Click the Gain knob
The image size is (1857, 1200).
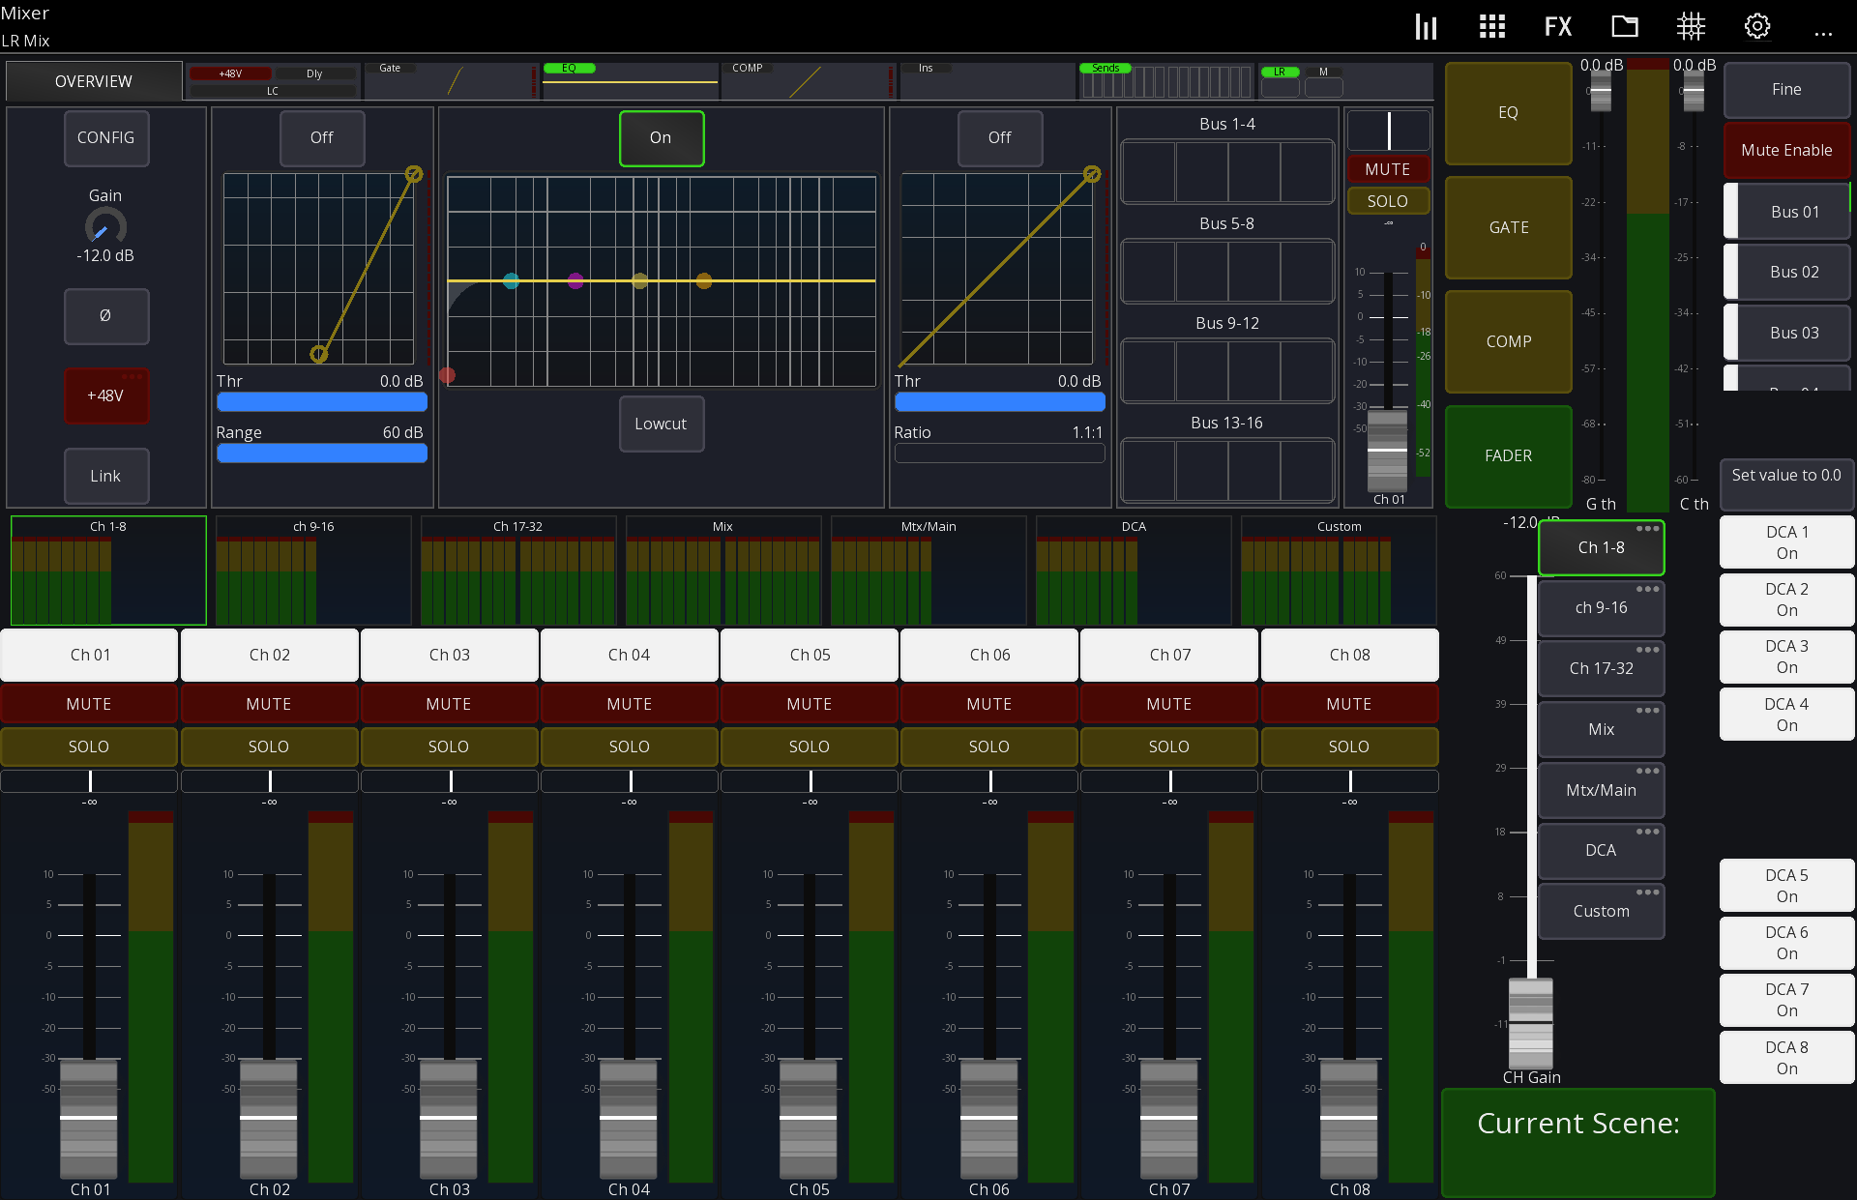click(x=105, y=226)
